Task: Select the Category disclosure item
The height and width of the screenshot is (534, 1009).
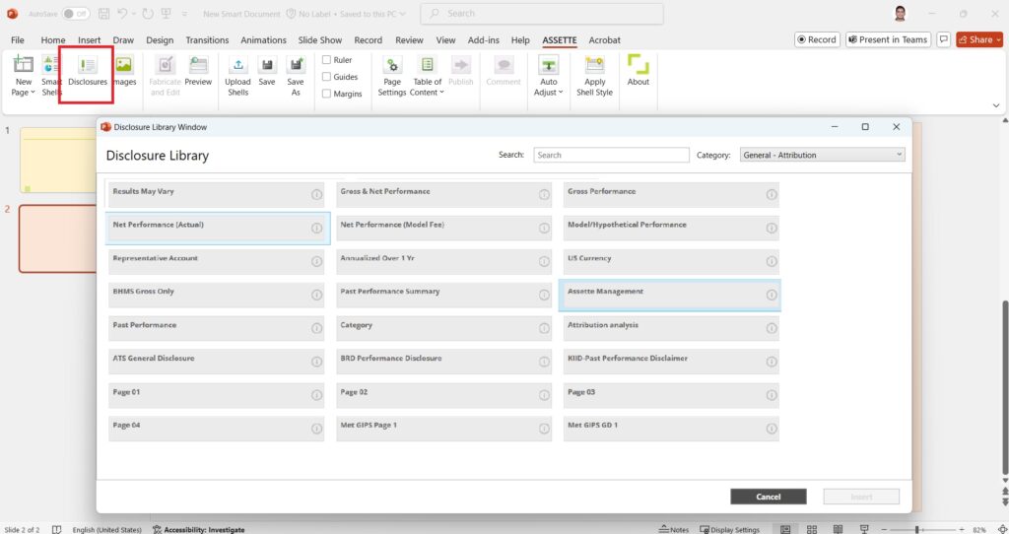Action: 444,328
